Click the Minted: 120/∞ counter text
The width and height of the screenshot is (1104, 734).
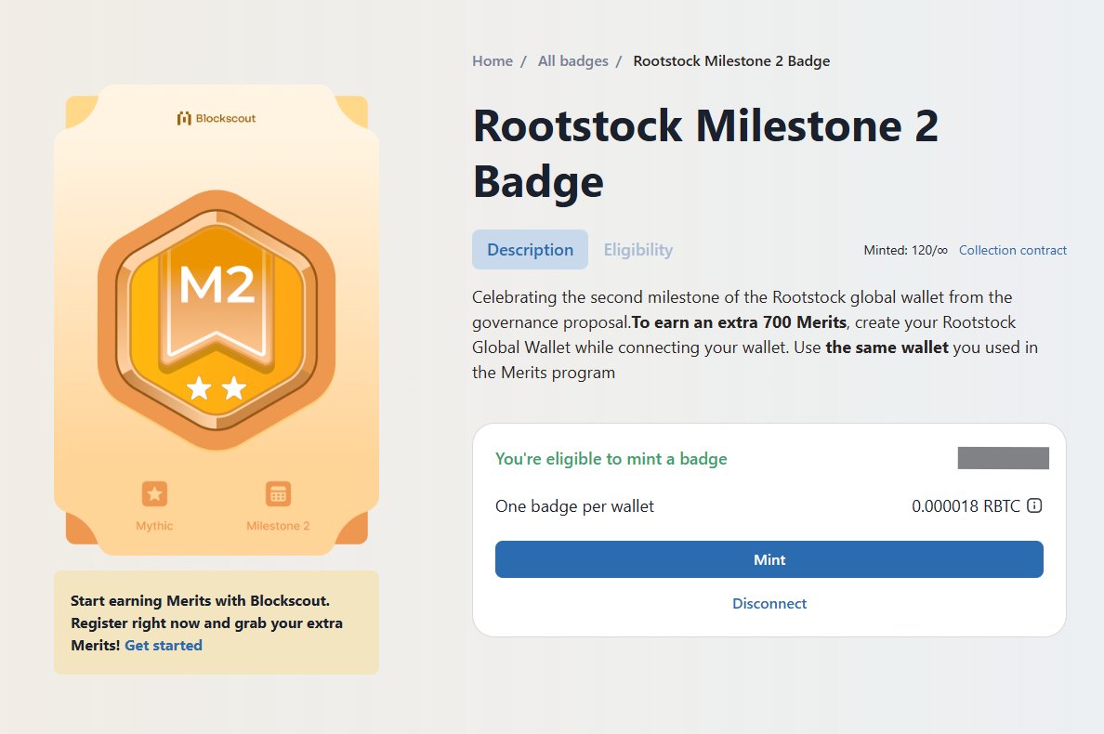[x=905, y=250]
